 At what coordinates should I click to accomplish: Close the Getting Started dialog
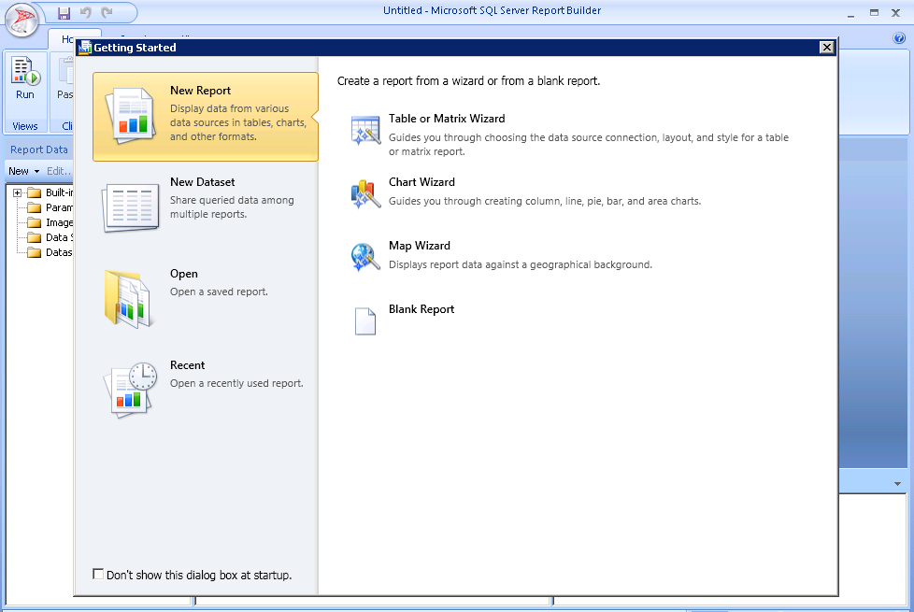pos(826,48)
